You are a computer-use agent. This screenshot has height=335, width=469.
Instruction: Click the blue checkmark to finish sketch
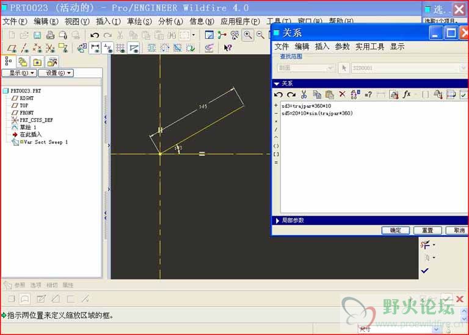click(425, 271)
